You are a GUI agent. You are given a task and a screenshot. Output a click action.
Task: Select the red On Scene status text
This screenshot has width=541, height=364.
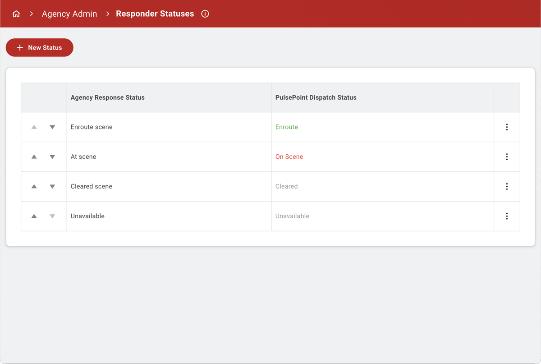tap(289, 157)
